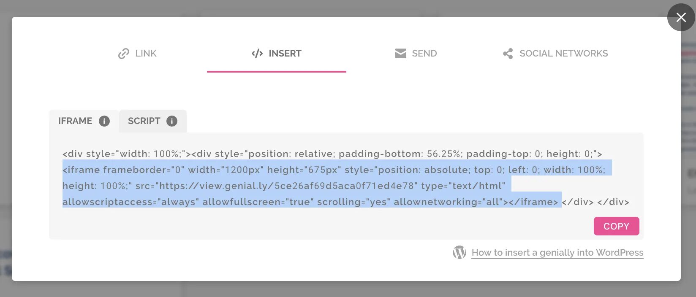Viewport: 696px width, 297px height.
Task: Switch to the SCRIPT embed tab
Action: tap(144, 121)
